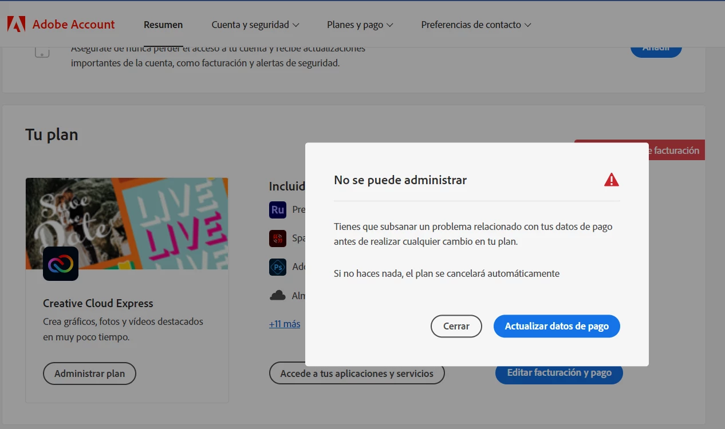The image size is (725, 429).
Task: Open the Adobe Account home link
Action: click(73, 25)
